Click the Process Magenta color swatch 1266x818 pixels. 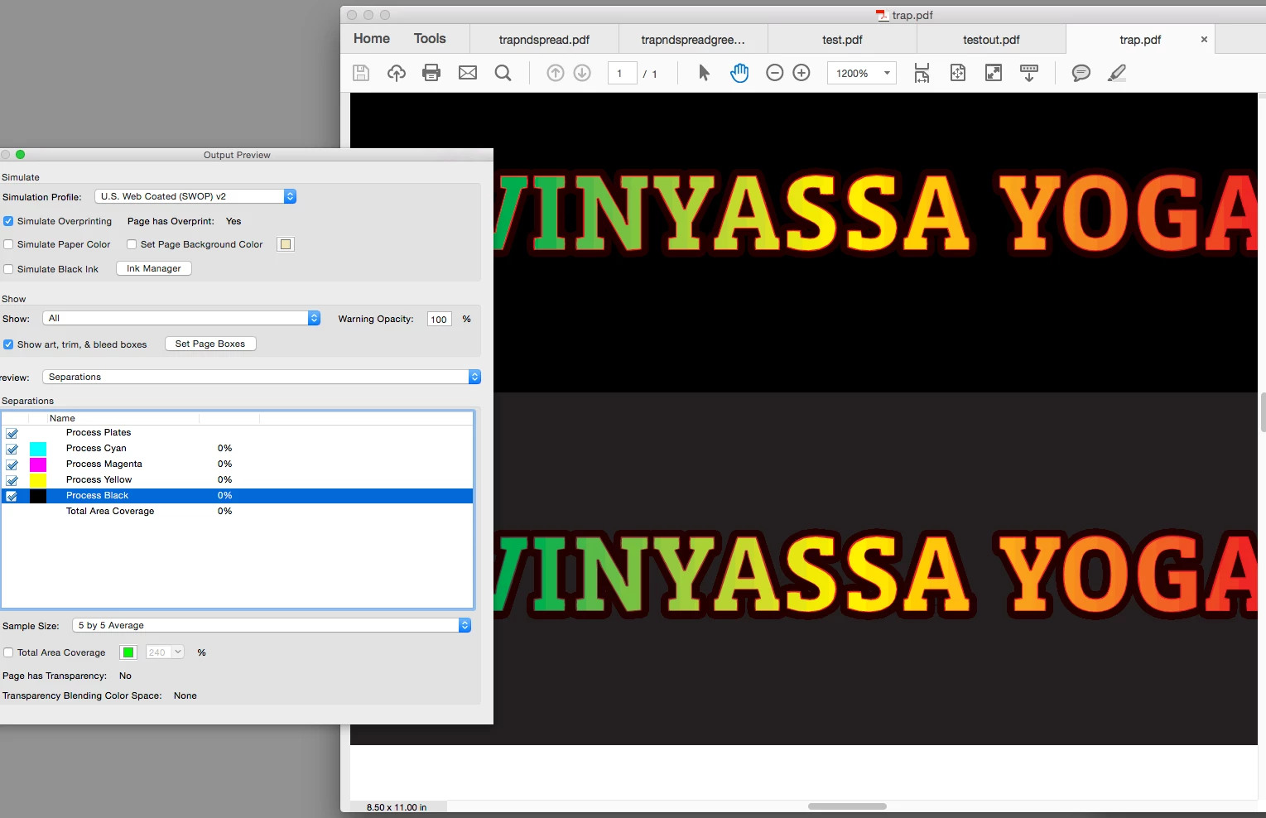point(38,464)
